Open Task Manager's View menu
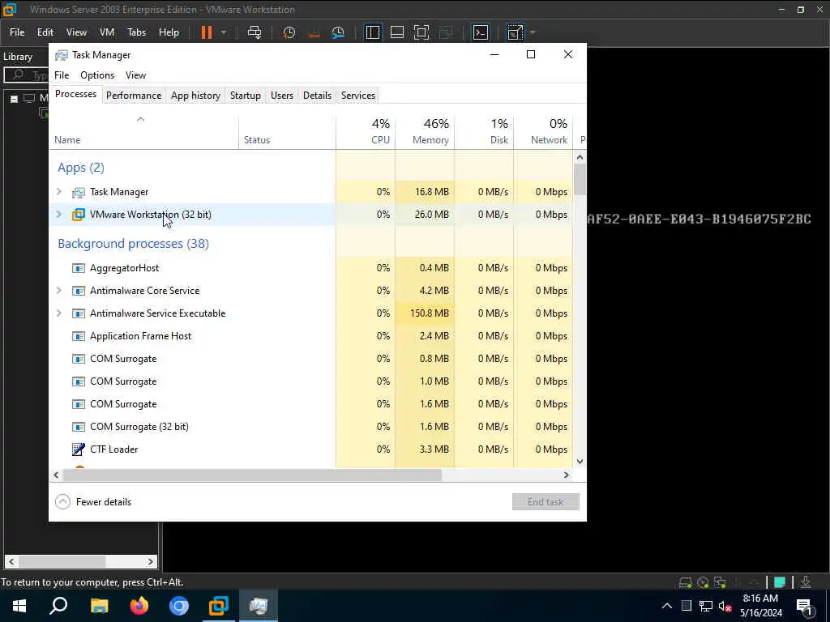Image resolution: width=830 pixels, height=622 pixels. click(x=135, y=75)
